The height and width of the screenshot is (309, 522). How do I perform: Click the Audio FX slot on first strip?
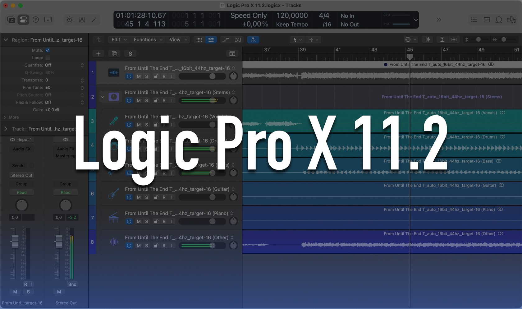click(x=22, y=149)
